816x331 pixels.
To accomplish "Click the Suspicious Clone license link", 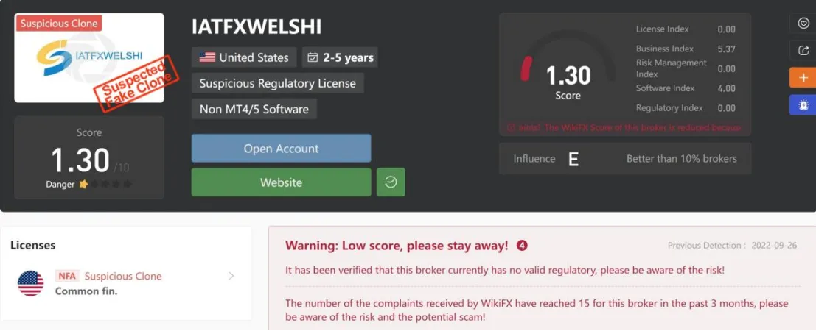I will tap(123, 276).
